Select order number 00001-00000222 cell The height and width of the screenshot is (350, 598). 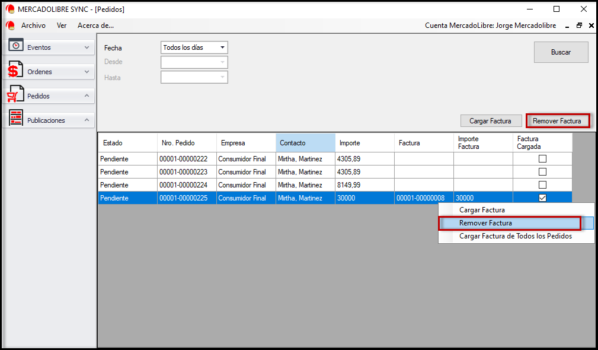(187, 159)
